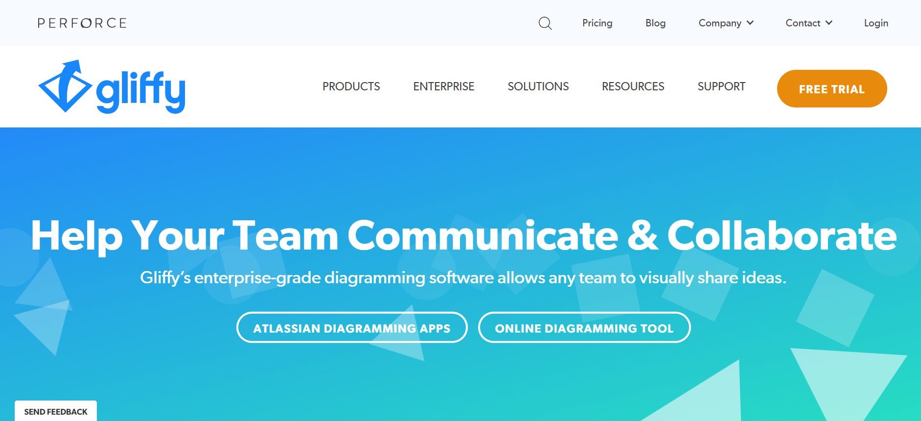Choose Online Diagramming Tool button
This screenshot has width=921, height=421.
pyautogui.click(x=584, y=328)
